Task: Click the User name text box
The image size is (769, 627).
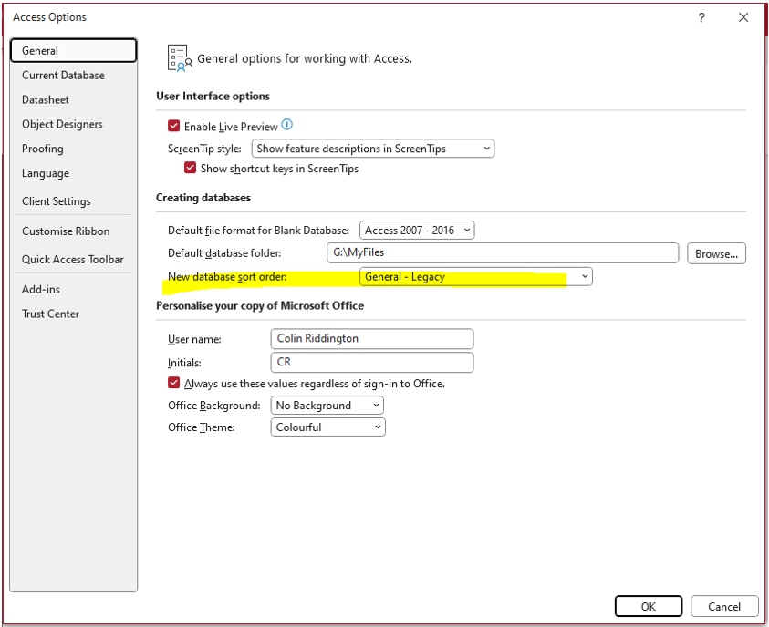Action: coord(372,338)
